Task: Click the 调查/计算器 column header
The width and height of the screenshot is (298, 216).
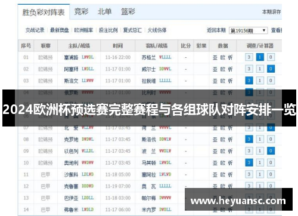Action: pos(260,46)
